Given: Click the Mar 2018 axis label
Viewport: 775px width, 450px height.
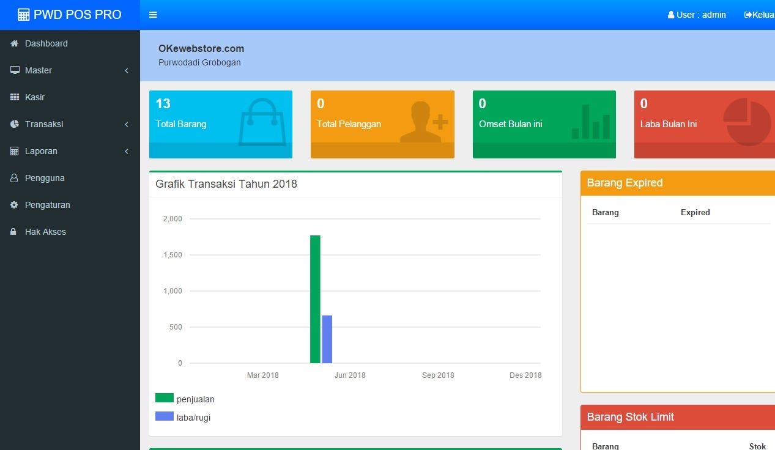Looking at the screenshot, I should [262, 375].
